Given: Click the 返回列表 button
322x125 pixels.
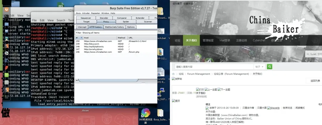Looking at the screenshot, I should (x=315, y=81).
